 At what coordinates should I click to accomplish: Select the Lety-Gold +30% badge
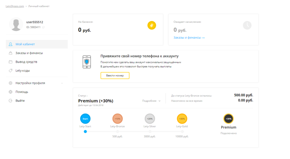182,118
